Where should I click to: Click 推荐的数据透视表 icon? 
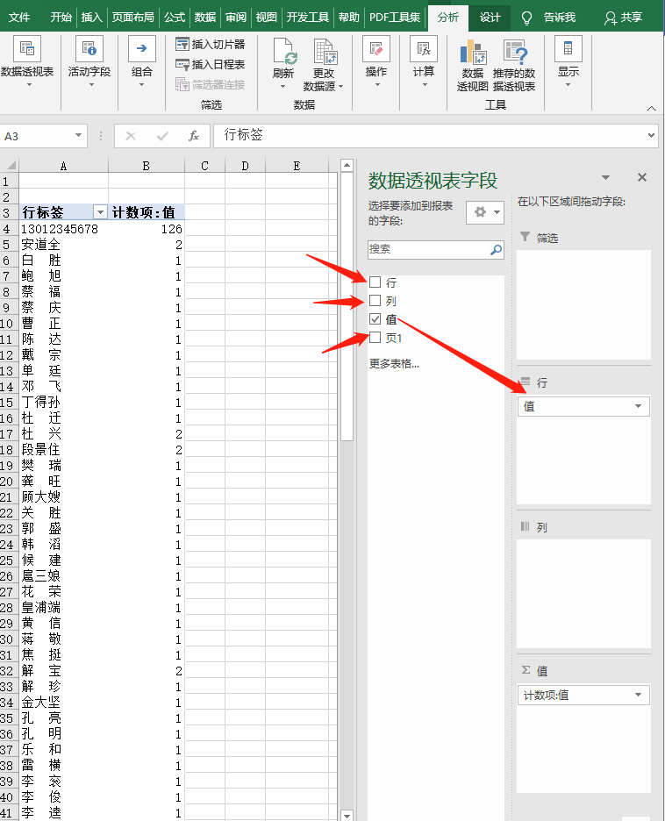(515, 52)
